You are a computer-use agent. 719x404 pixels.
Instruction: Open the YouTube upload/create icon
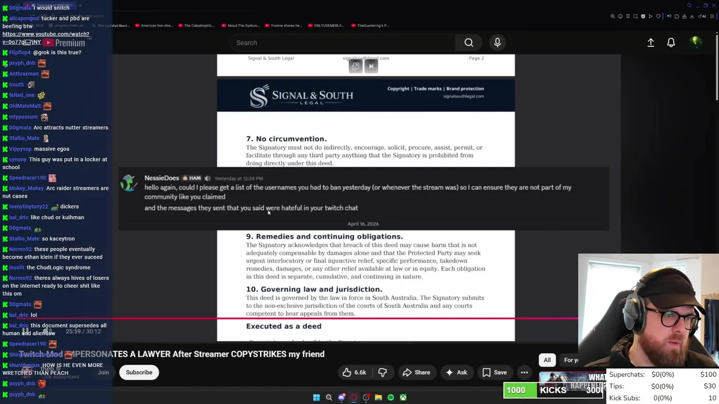(650, 43)
